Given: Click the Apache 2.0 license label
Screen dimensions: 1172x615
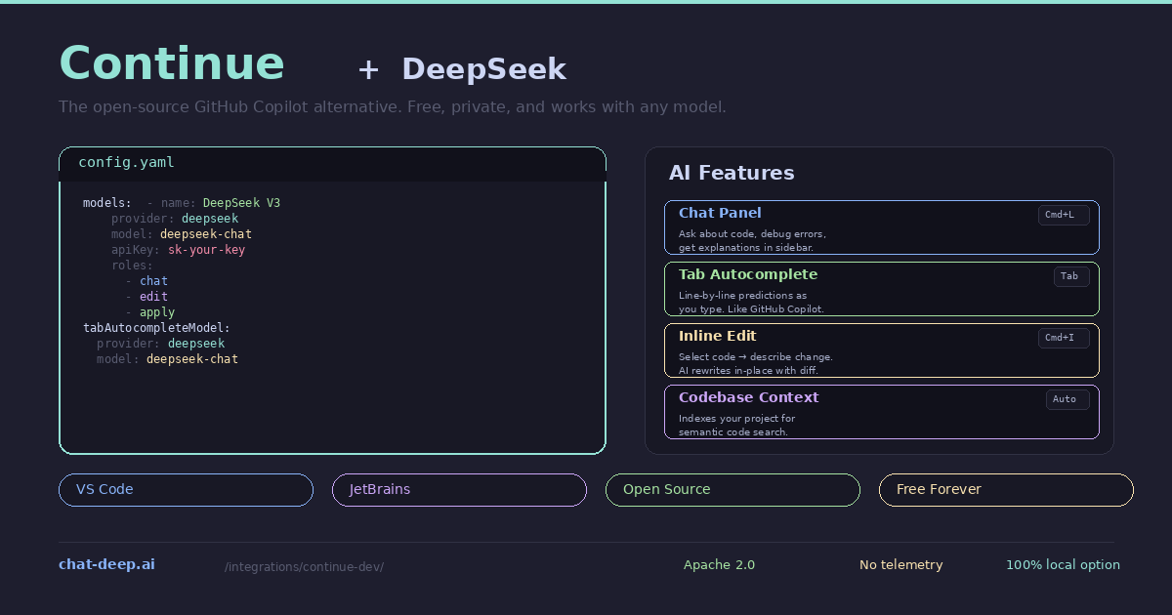Looking at the screenshot, I should pyautogui.click(x=720, y=564).
